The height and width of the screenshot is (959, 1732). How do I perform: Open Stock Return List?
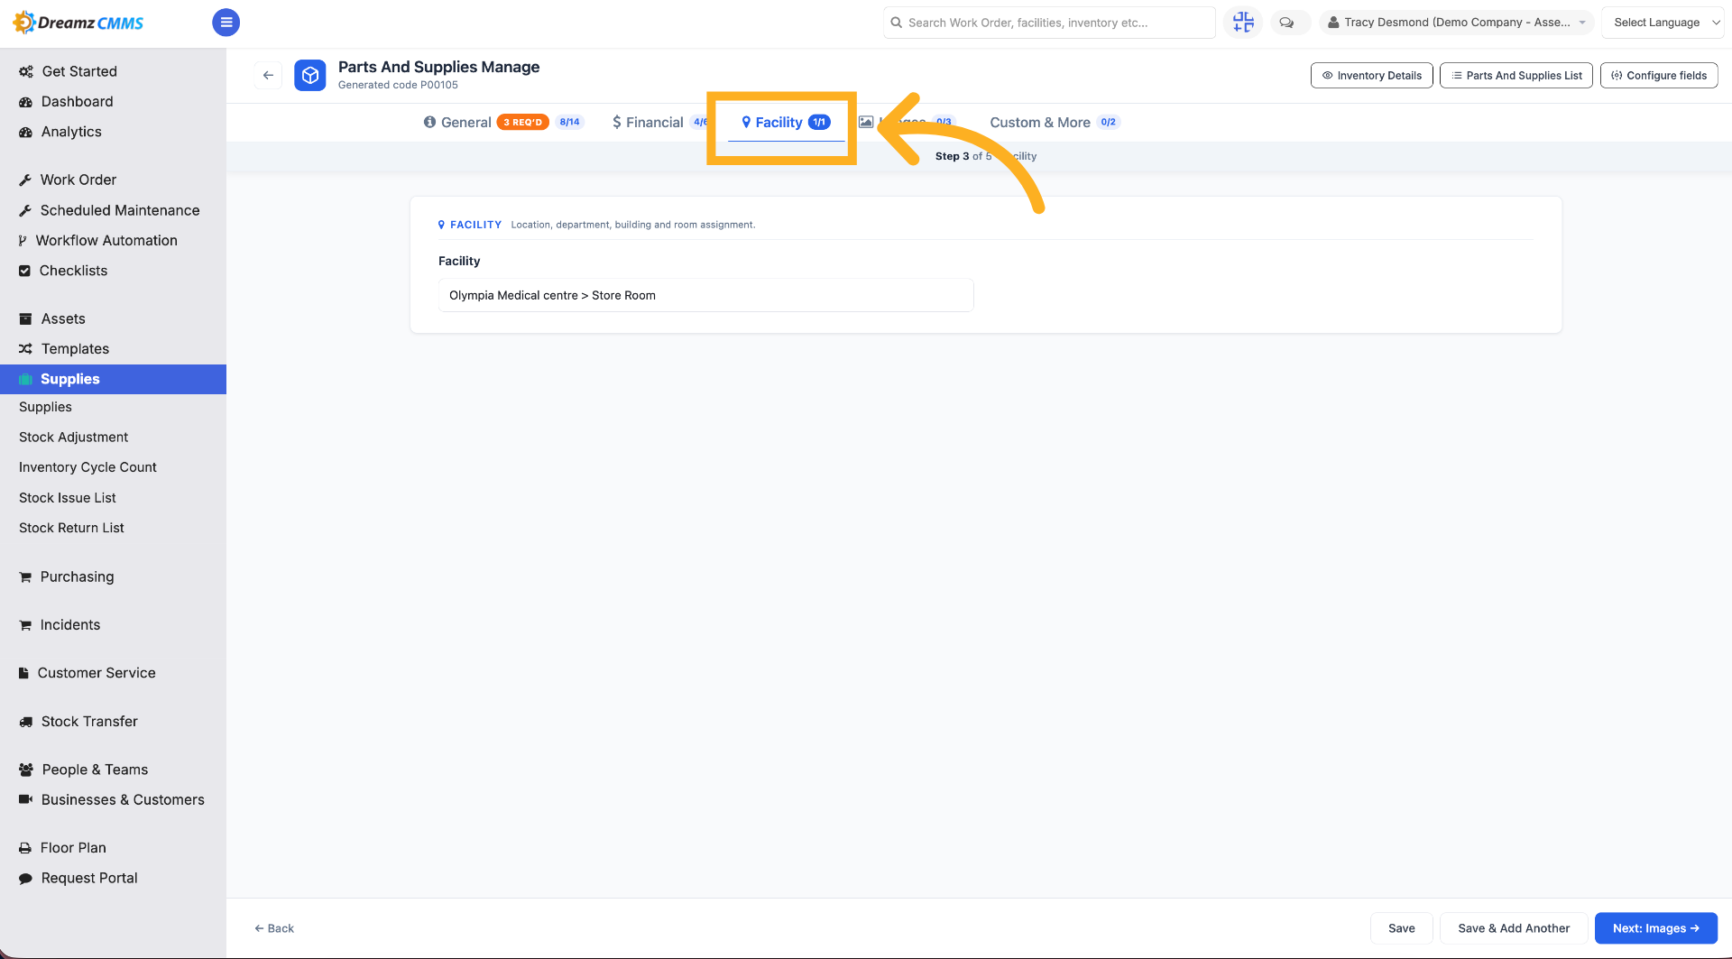[71, 528]
